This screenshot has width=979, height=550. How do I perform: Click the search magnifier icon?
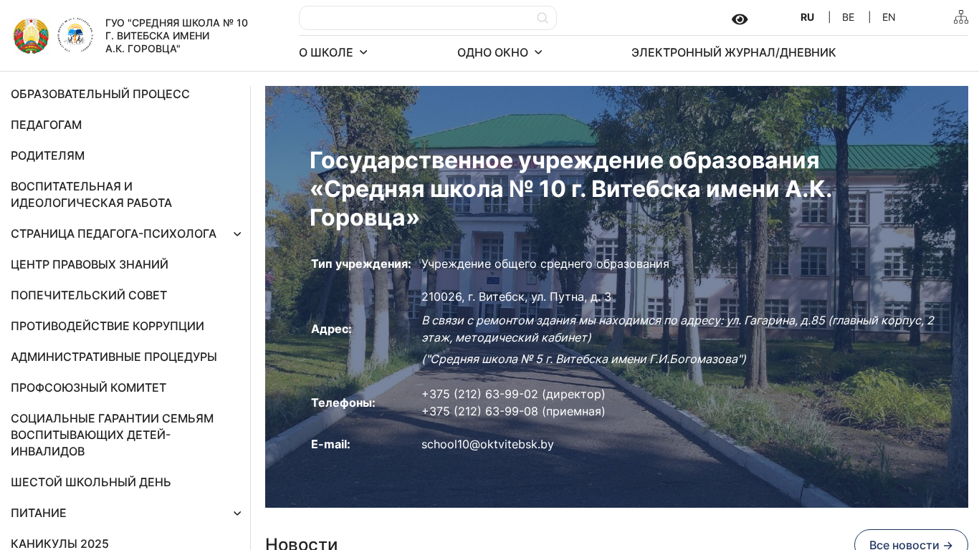coord(543,18)
